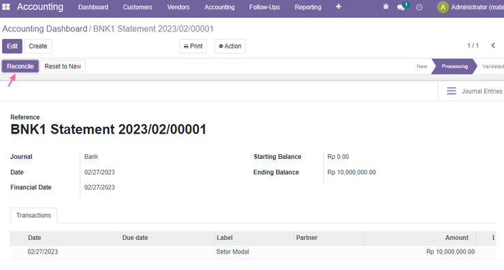This screenshot has height=270, width=504.
Task: Click the Create button
Action: tap(38, 46)
